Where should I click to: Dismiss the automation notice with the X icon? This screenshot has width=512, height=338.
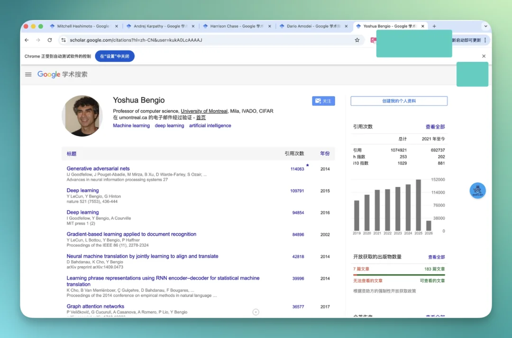pyautogui.click(x=484, y=56)
